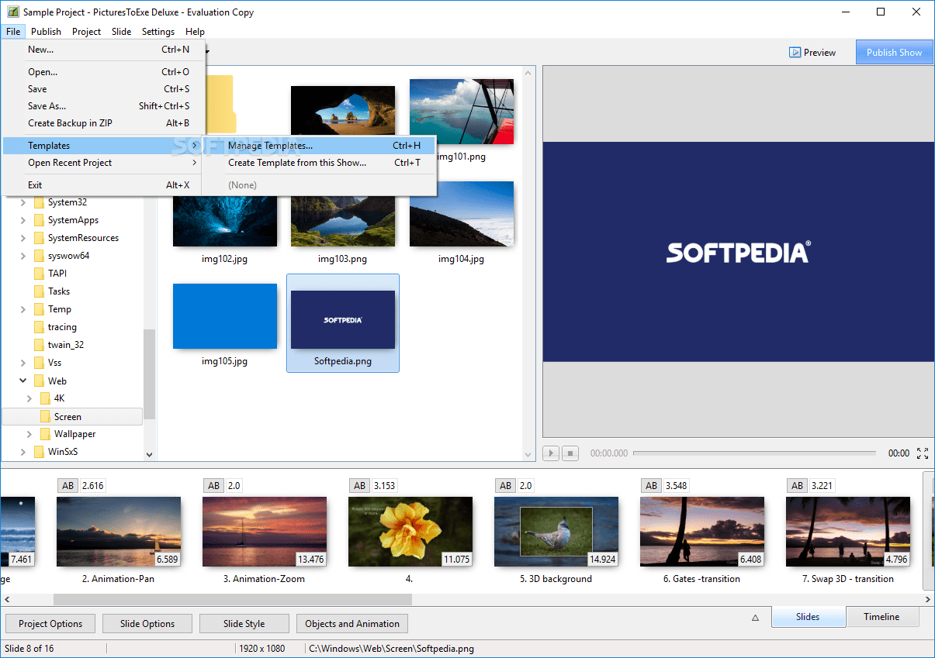Click the preview playback seek slider
935x658 pixels.
point(755,453)
